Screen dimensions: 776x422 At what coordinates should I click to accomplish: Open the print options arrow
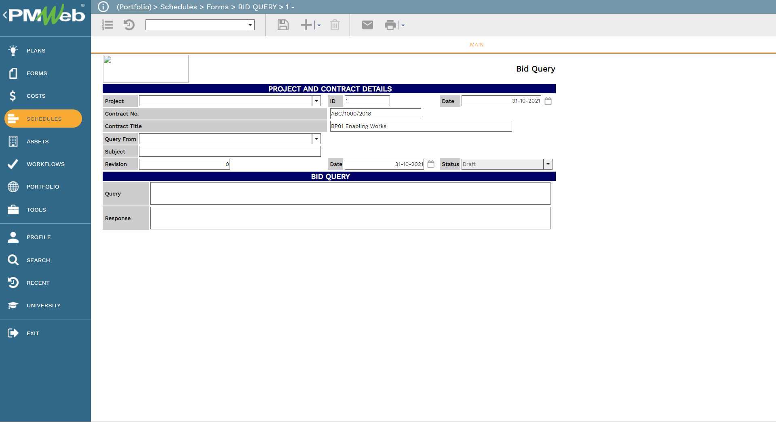[402, 25]
